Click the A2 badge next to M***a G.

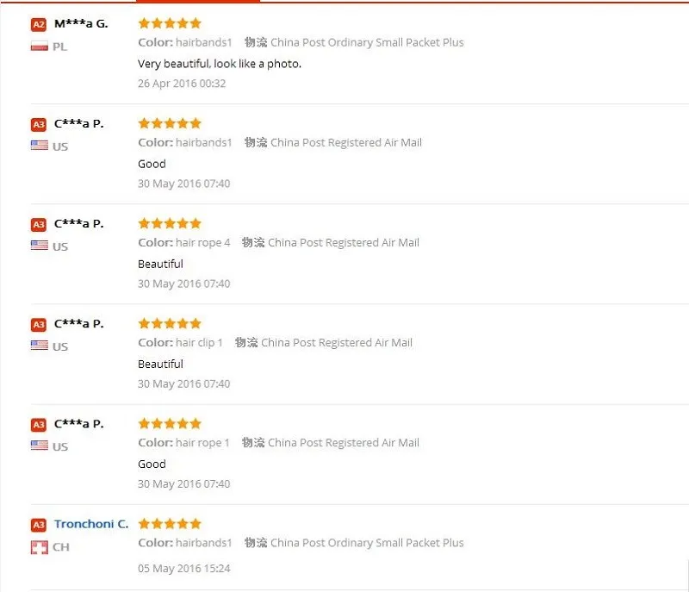click(x=39, y=25)
